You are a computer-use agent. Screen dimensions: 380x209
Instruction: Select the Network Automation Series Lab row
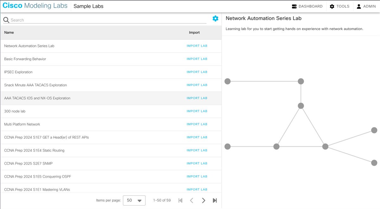point(111,46)
